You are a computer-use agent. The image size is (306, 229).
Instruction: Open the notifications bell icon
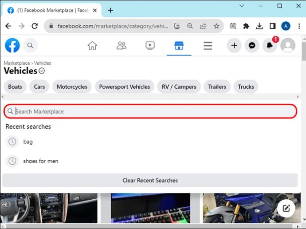[270, 45]
